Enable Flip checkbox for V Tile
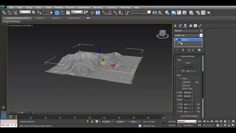The width and height of the screenshot is (236, 133). pos(195,108)
